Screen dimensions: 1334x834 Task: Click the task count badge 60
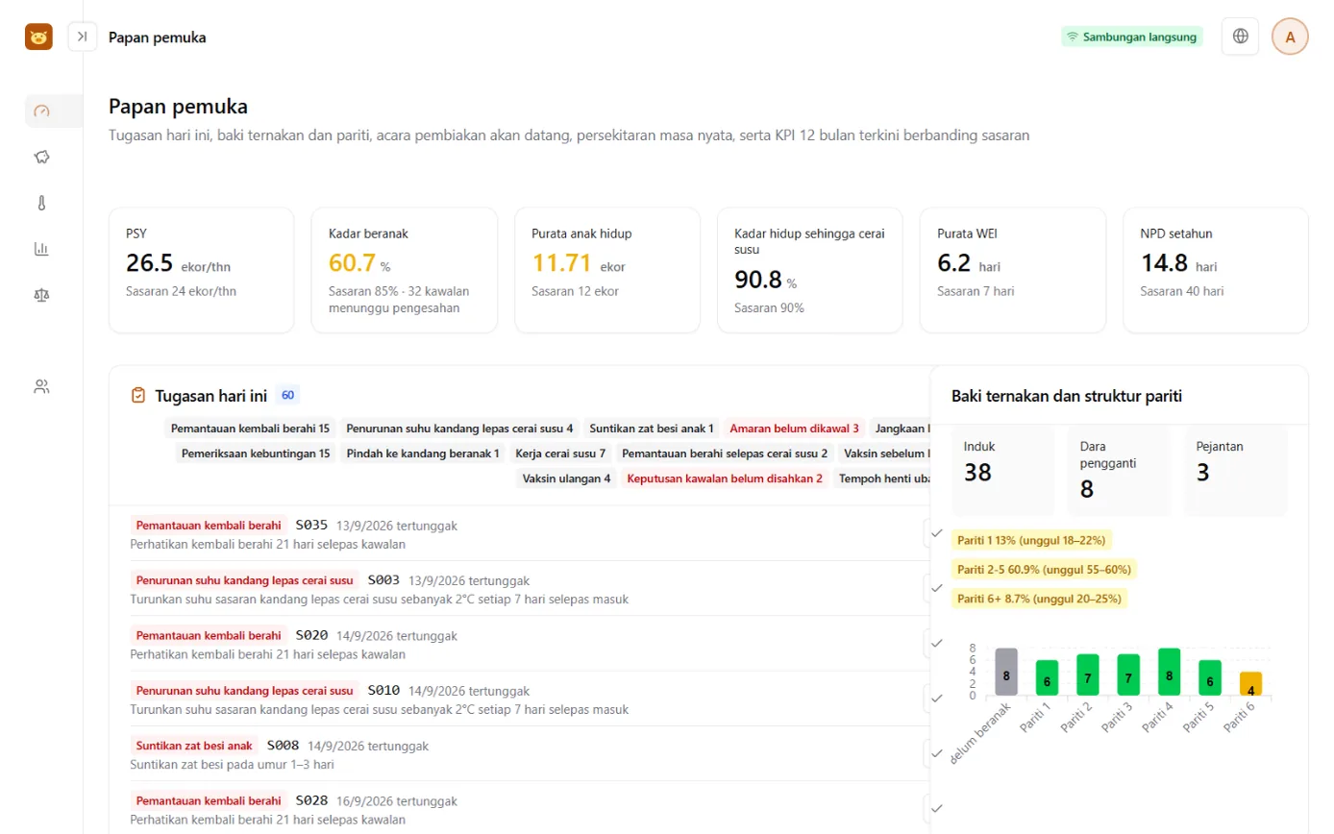287,395
